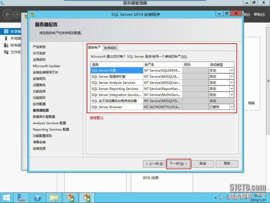The width and height of the screenshot is (270, 203).
Task: Select SQL Server Reporting Services row
Action: click(x=117, y=89)
